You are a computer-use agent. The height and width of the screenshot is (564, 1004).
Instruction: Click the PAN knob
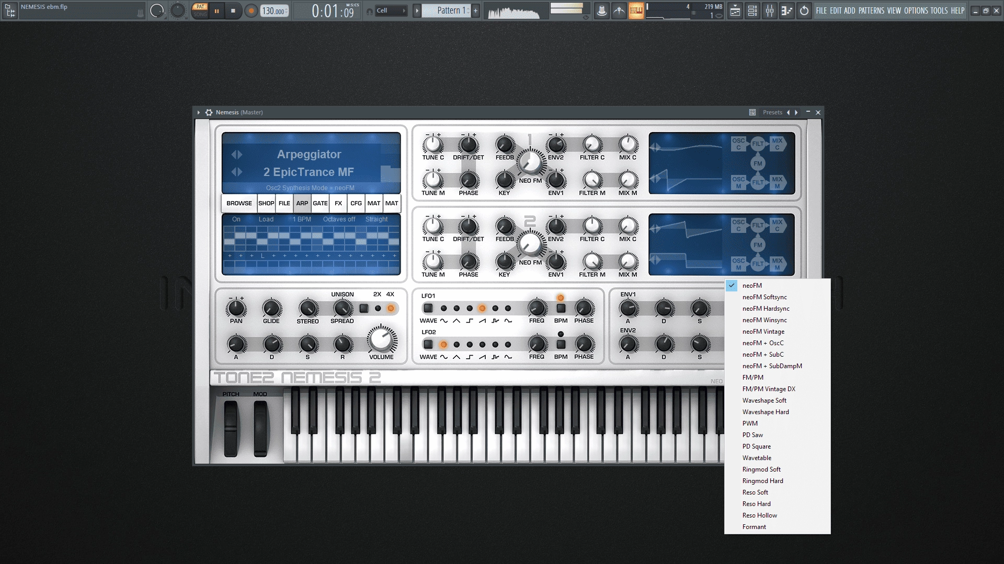236,308
